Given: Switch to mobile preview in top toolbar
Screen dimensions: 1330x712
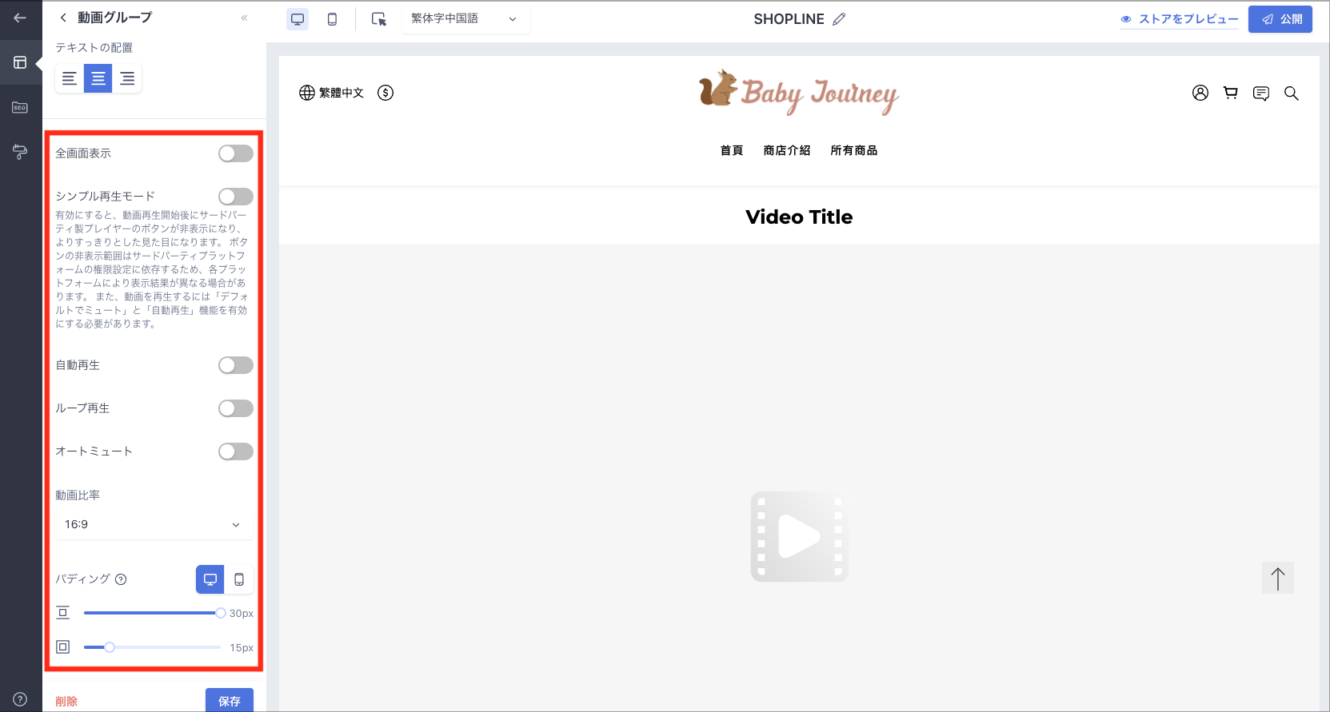Looking at the screenshot, I should pyautogui.click(x=332, y=19).
